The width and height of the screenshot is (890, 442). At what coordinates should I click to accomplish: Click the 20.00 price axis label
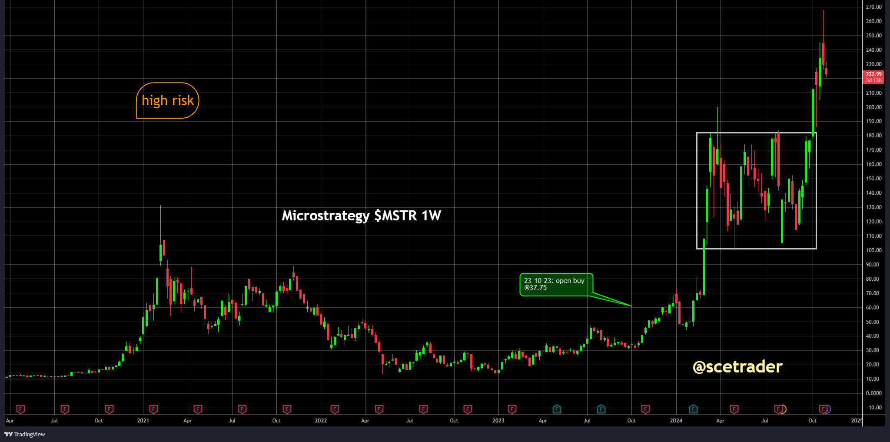pos(873,365)
